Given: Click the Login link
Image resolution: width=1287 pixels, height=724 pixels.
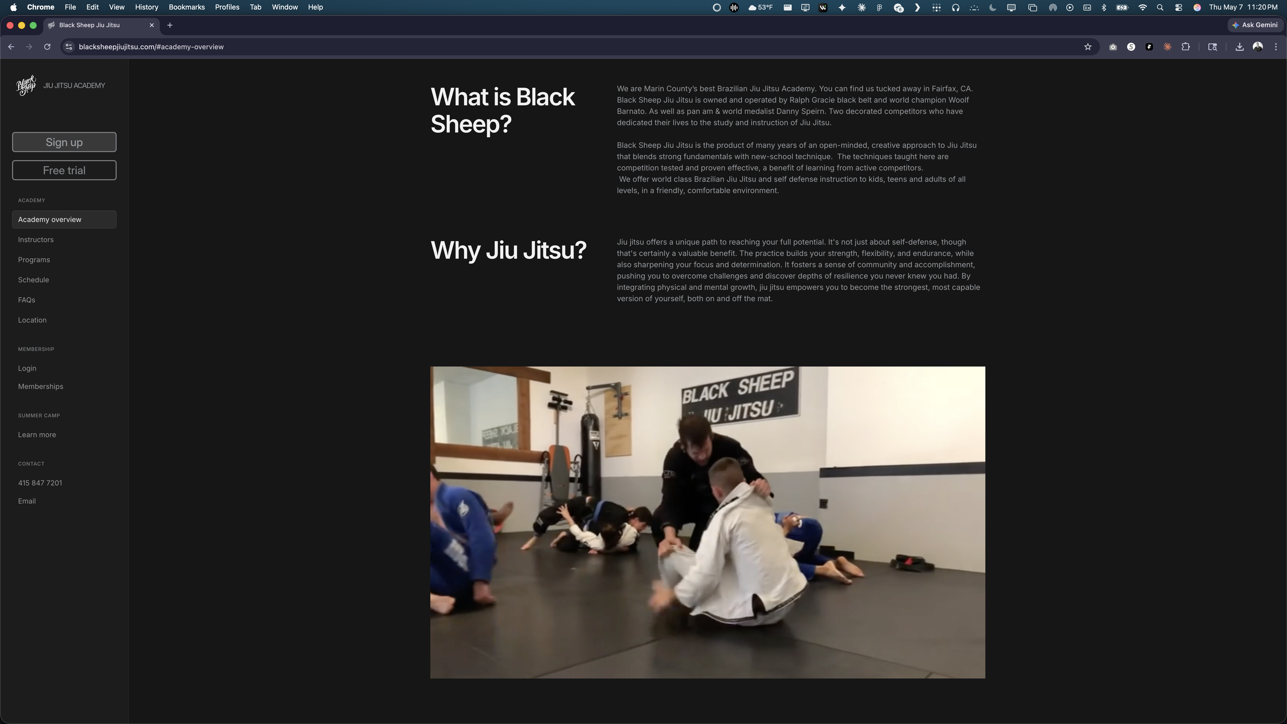Looking at the screenshot, I should [27, 368].
